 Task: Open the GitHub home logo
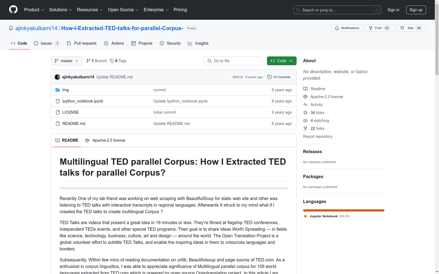coord(13,10)
